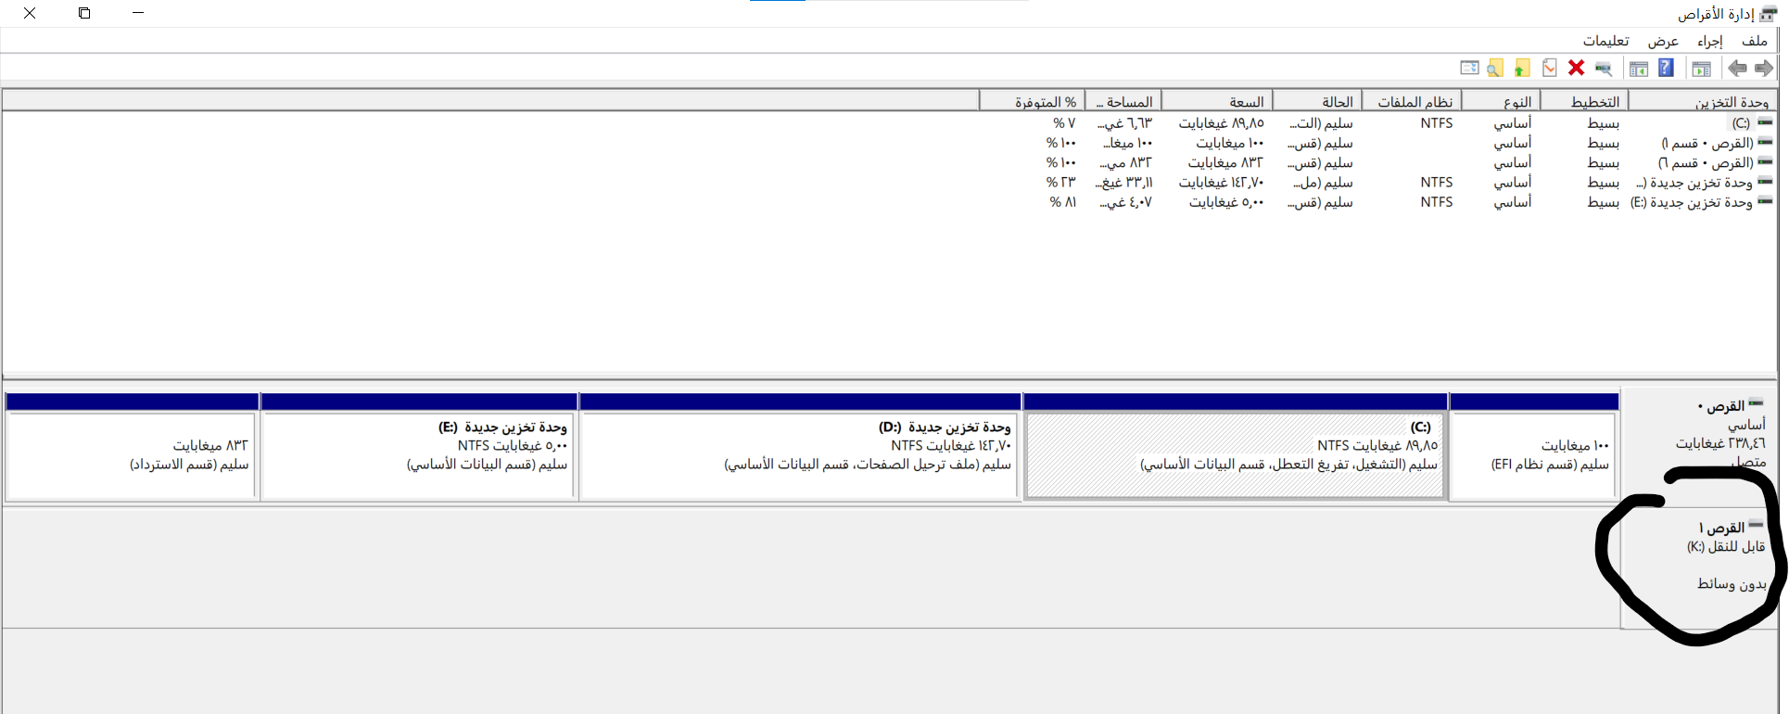This screenshot has width=1789, height=714.
Task: Click the '٥,٠٠ غيغابايت' capacity cell in list
Action: (1226, 202)
